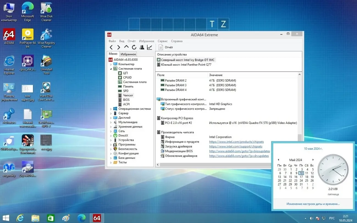
Task: Open the drvupdates driver update link
Action: 239,156
